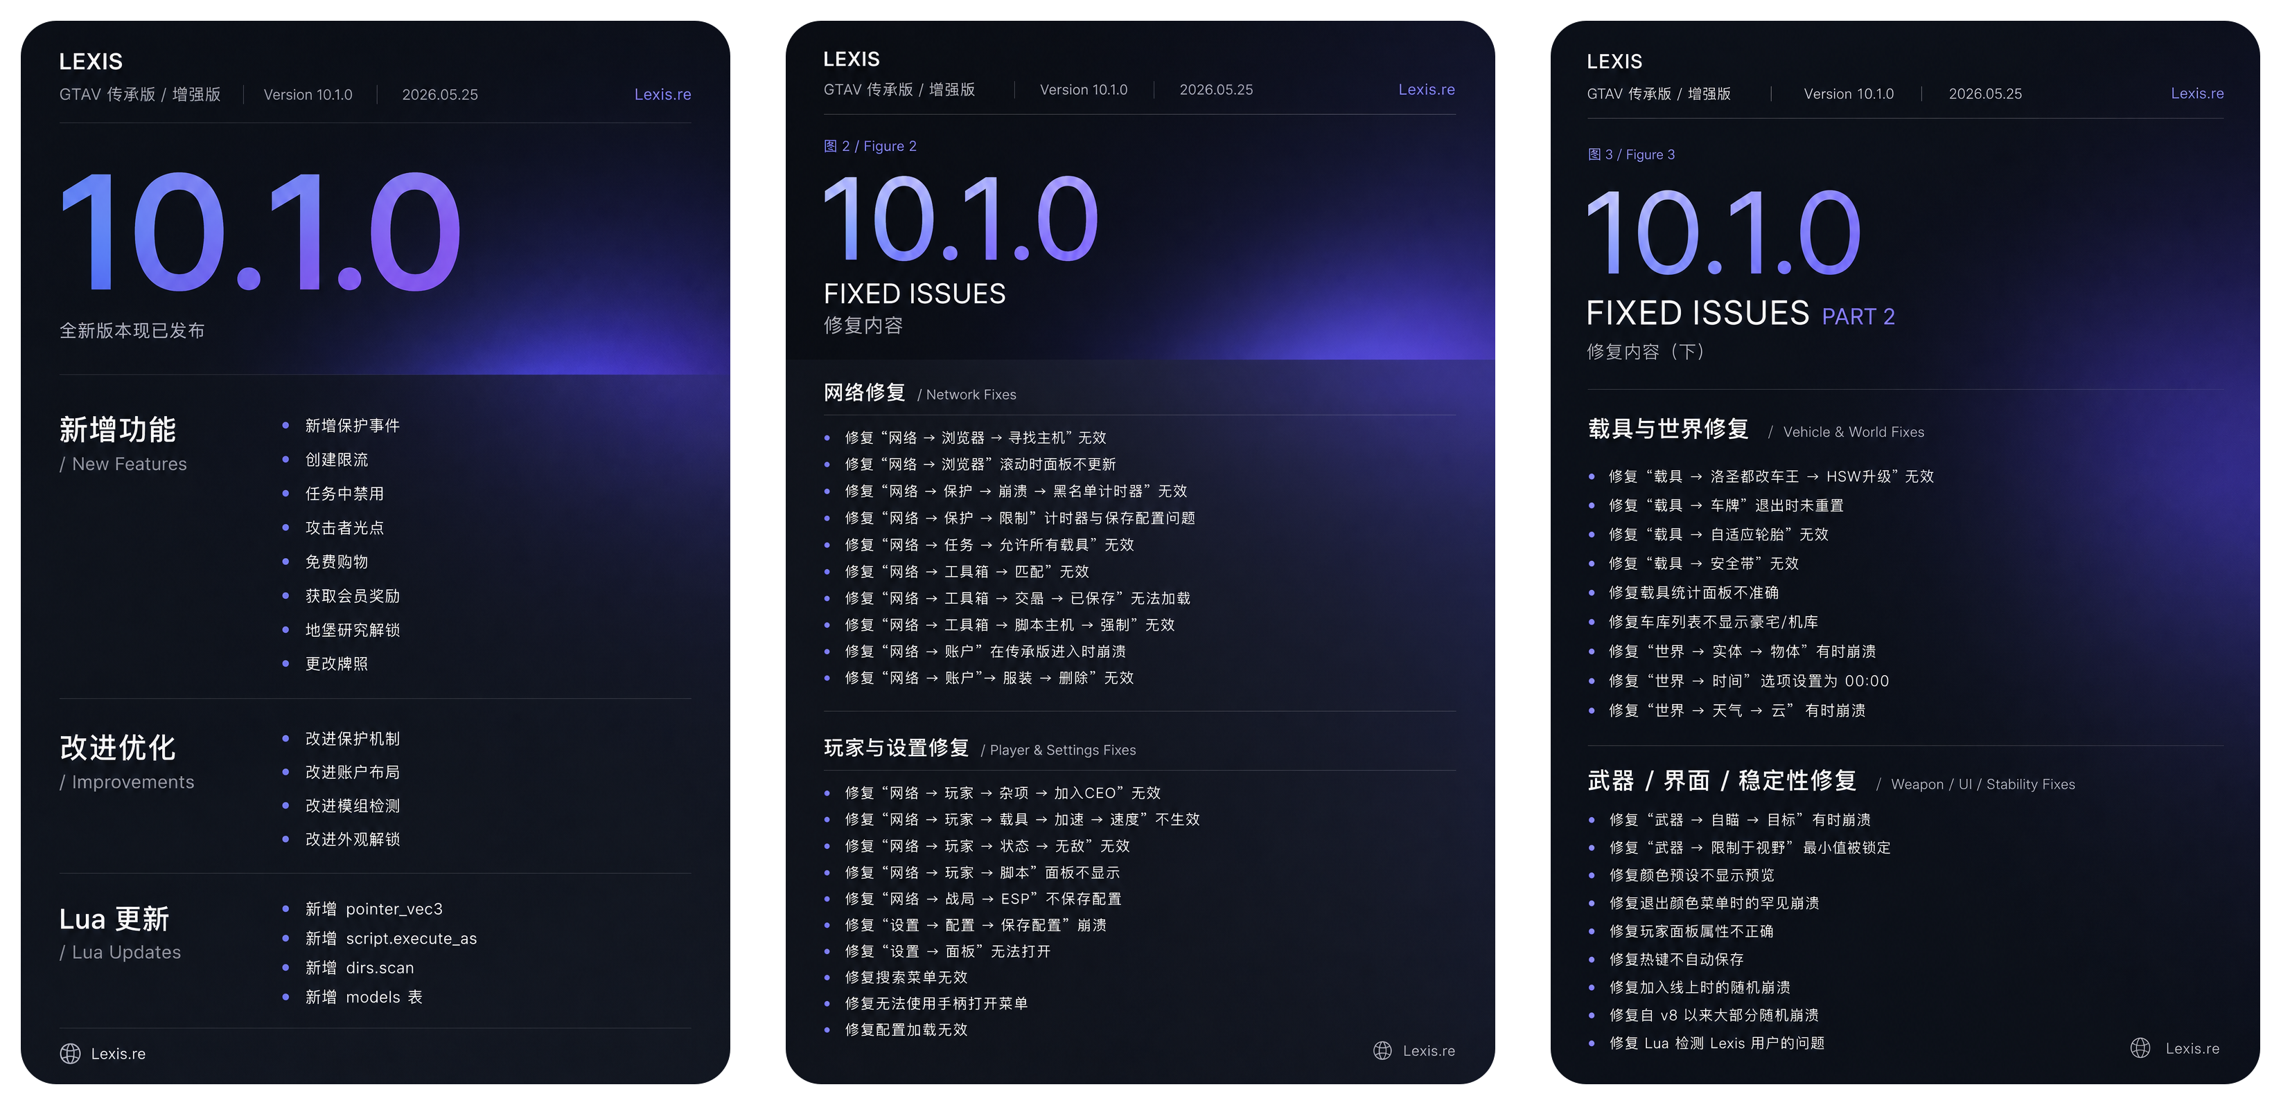Select the line '修复 Lua 检测 Lexis 用户的问题'
Viewport: 2281px width, 1105px height.
click(1717, 1043)
